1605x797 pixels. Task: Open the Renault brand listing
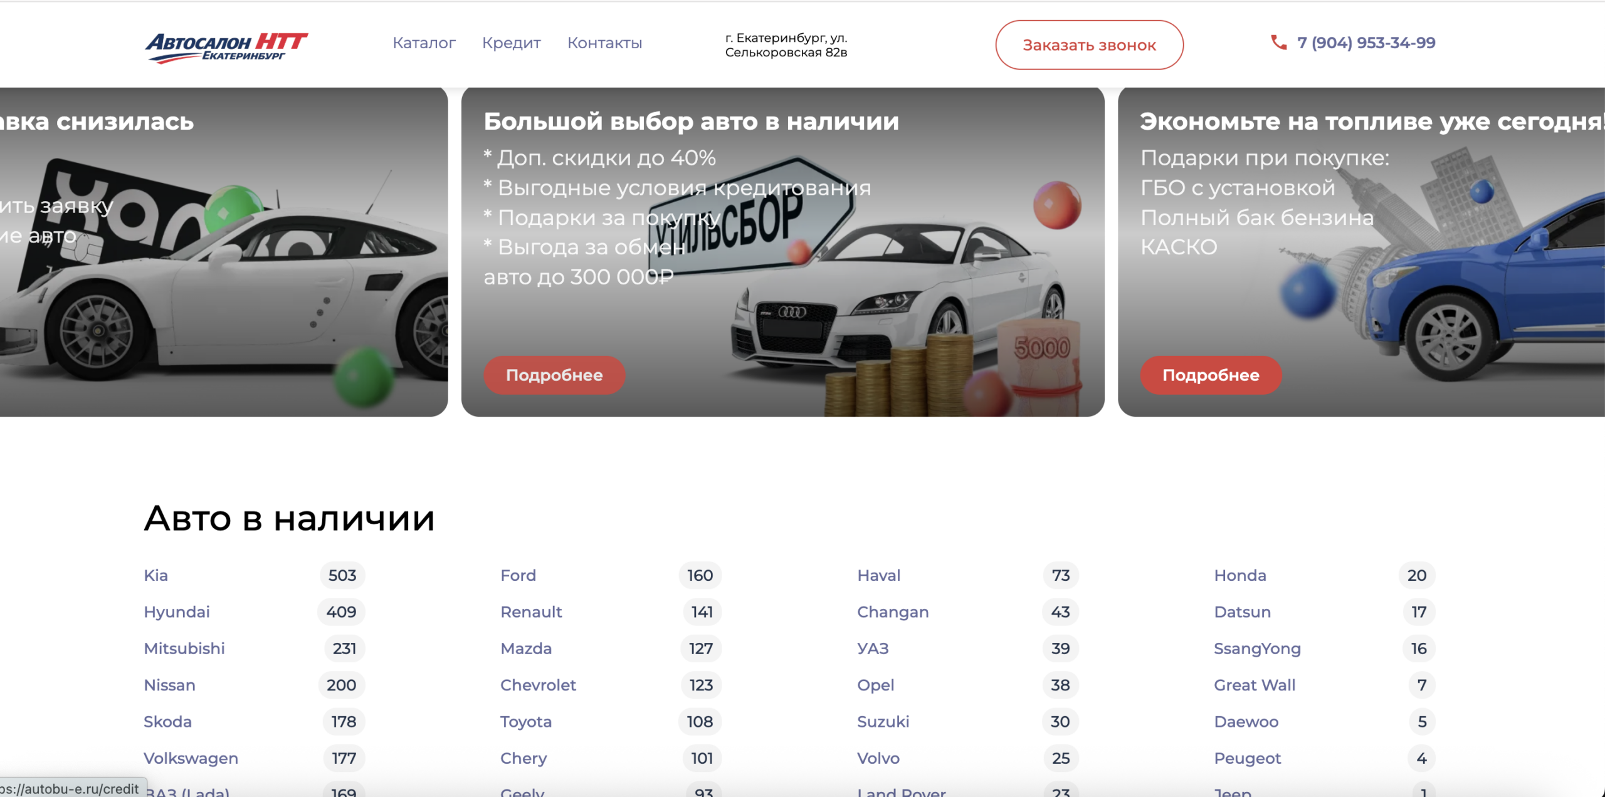532,612
